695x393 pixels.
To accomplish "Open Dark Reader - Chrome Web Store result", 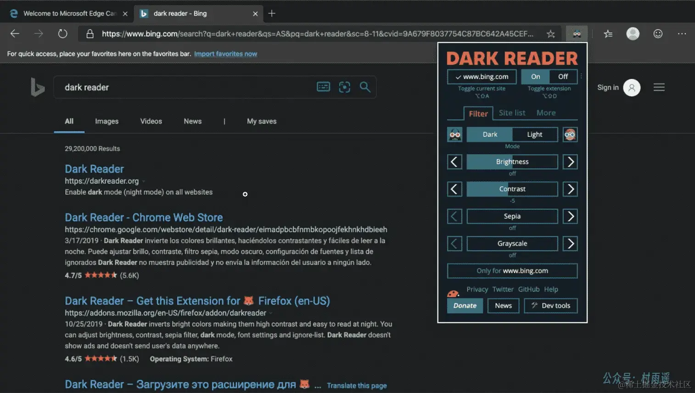I will click(x=144, y=218).
